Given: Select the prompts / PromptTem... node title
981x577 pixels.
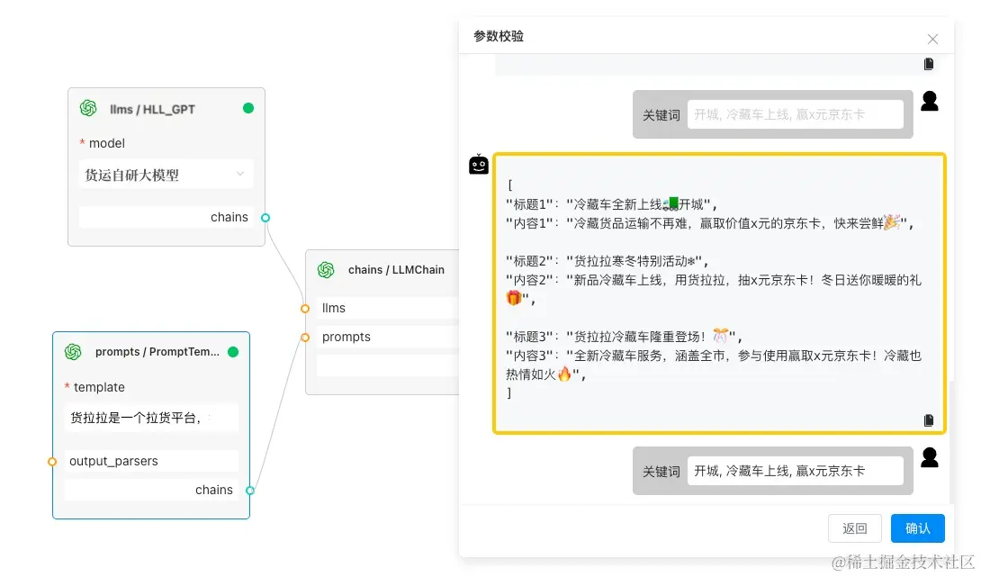Looking at the screenshot, I should click(157, 352).
